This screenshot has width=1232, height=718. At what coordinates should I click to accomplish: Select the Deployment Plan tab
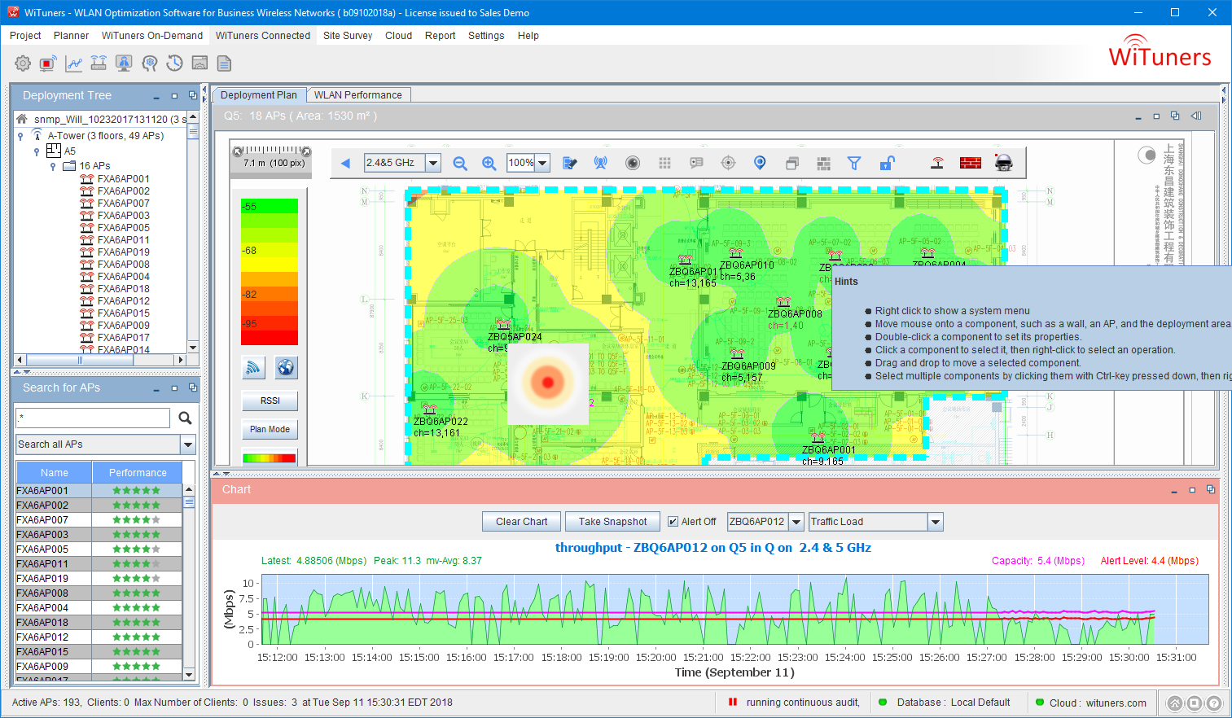click(x=259, y=95)
